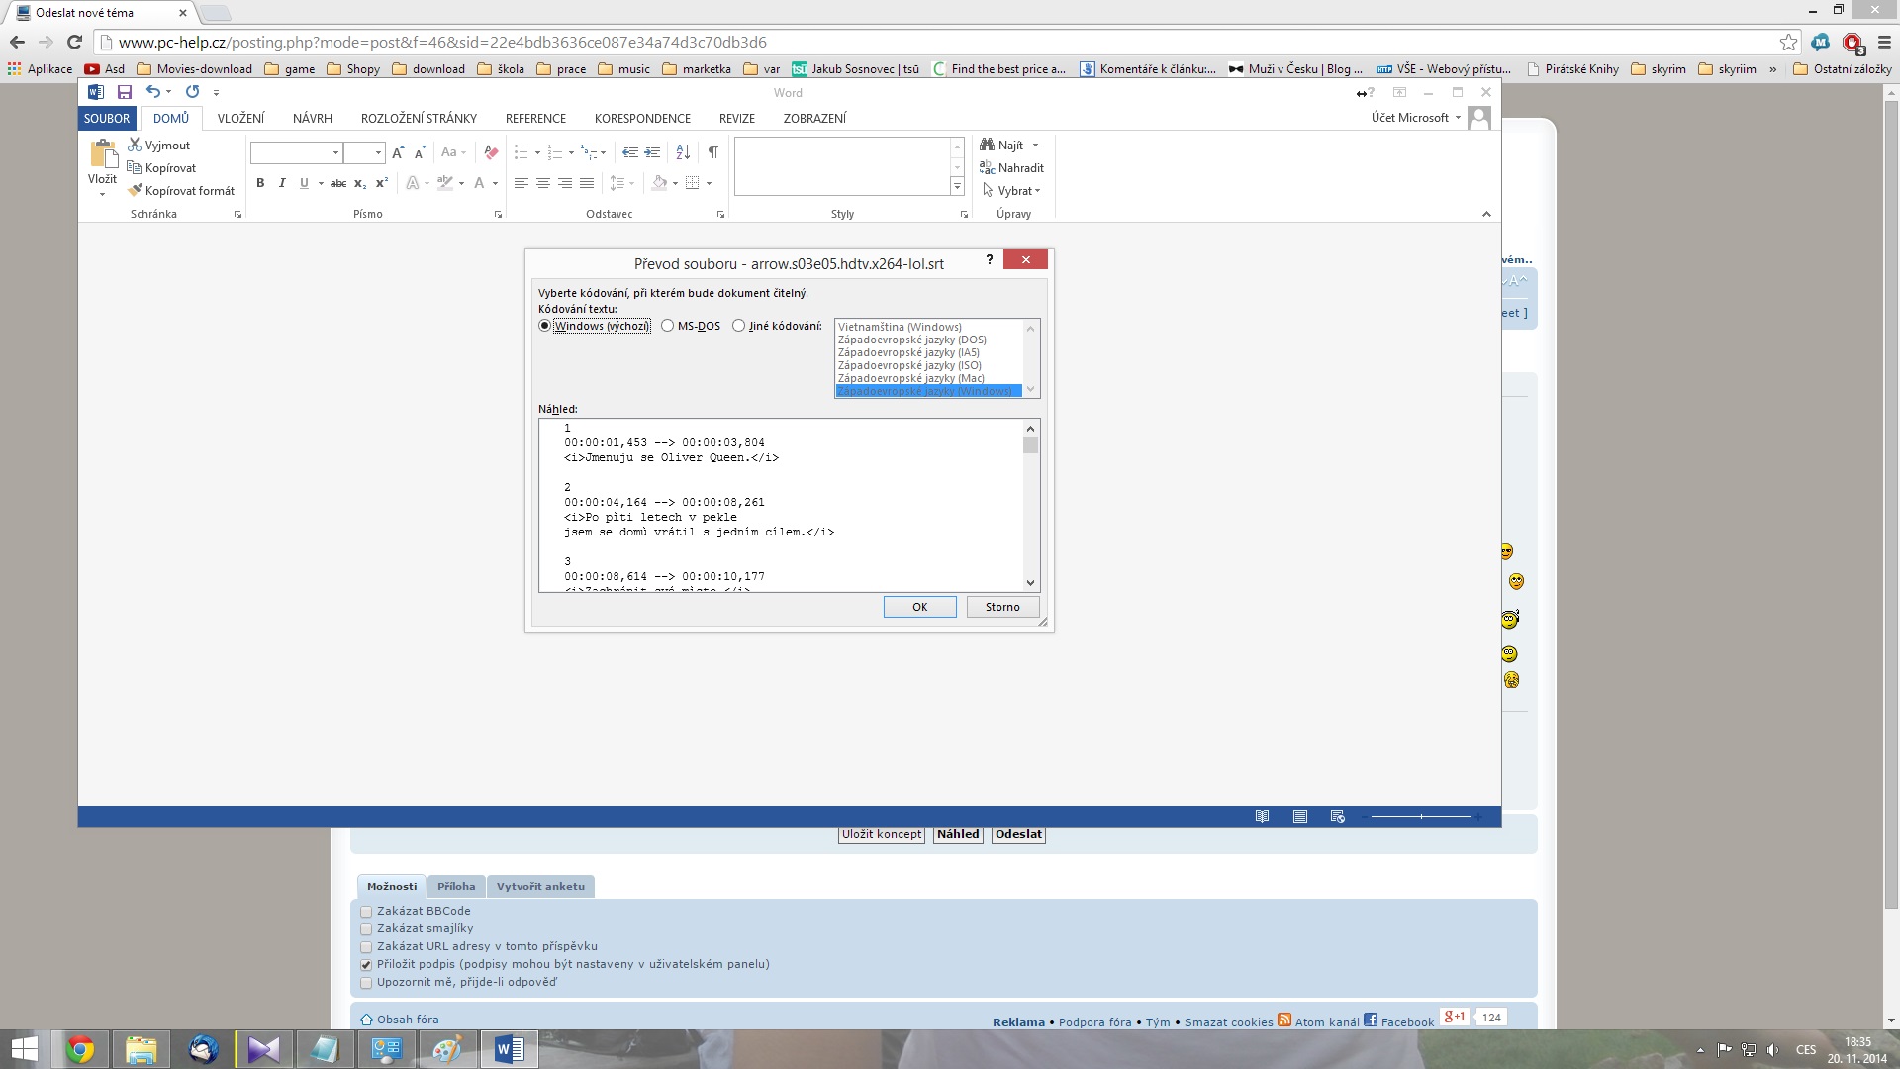
Task: Click the Kopírovat formát brush icon
Action: (136, 190)
